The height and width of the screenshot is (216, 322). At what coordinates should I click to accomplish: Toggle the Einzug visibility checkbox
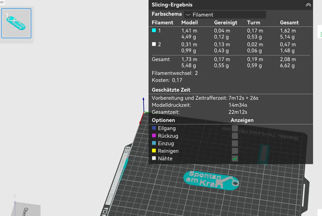234,143
